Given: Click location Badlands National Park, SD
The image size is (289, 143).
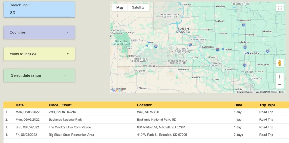Looking at the screenshot, I should coord(157,120).
